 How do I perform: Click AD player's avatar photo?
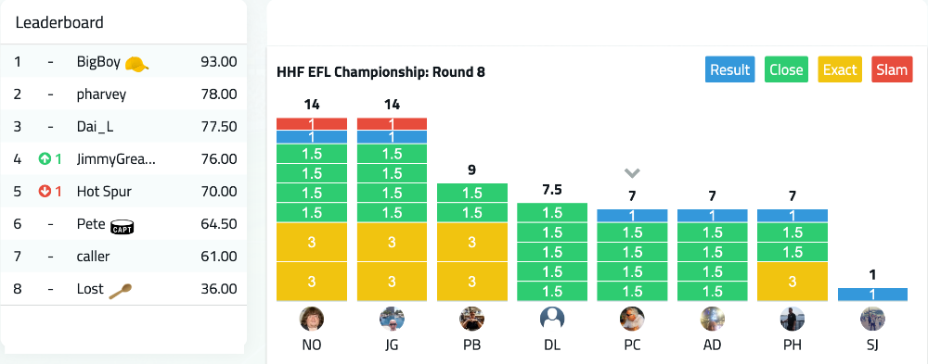pos(712,320)
